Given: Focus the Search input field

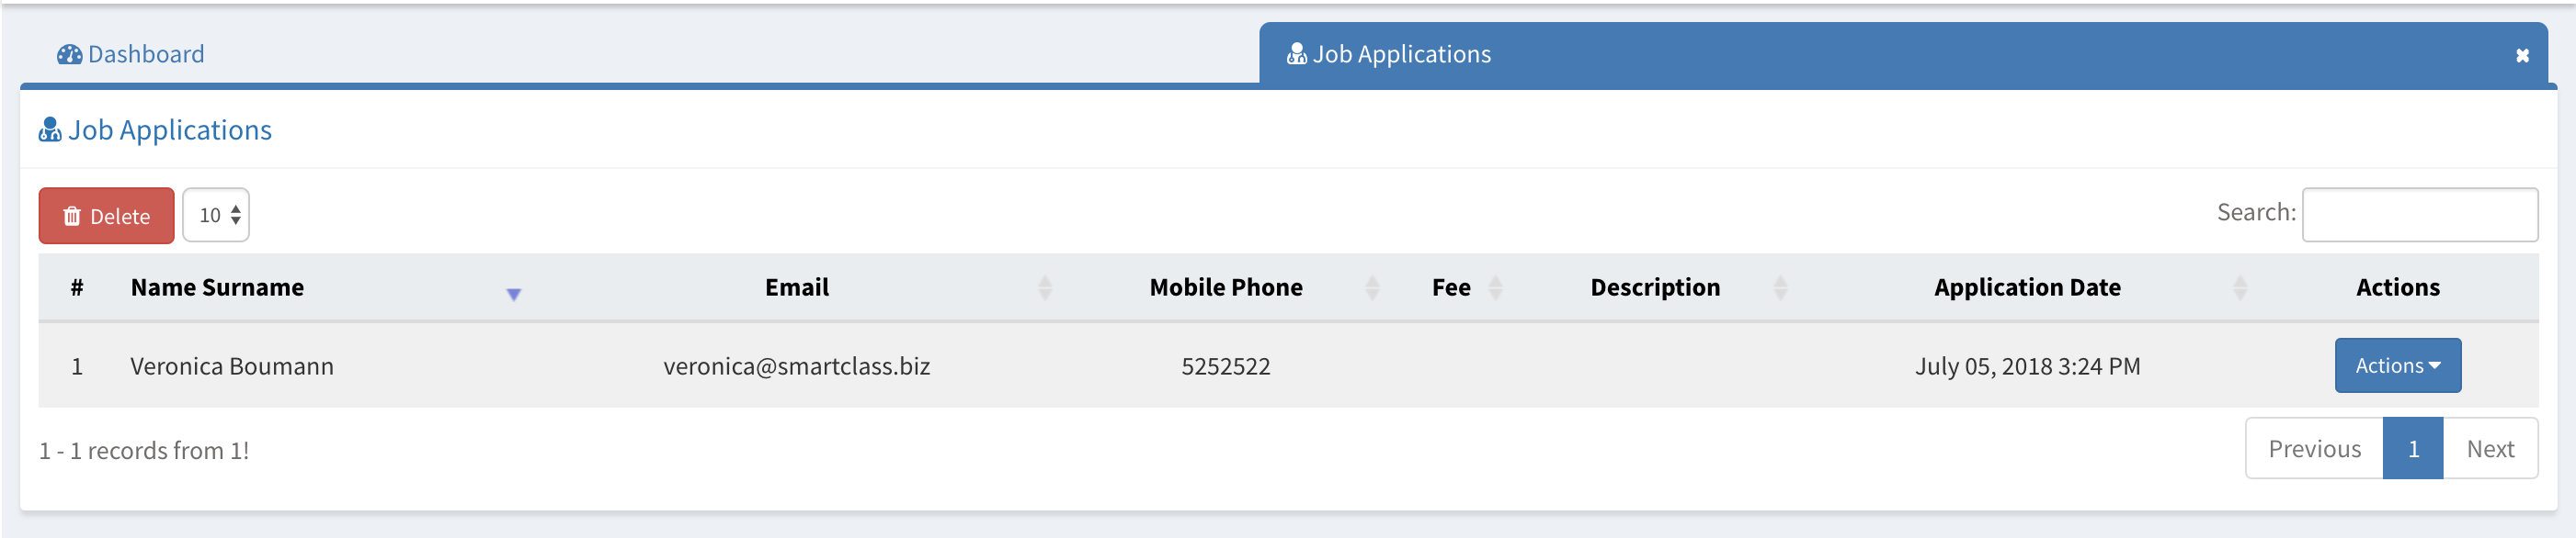Looking at the screenshot, I should (x=2419, y=215).
